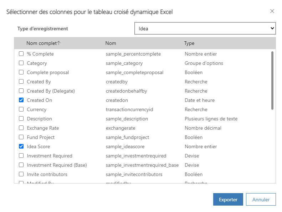Viewport: 282px width, 212px height.
Task: Check the % Complete checkbox
Action: click(x=21, y=54)
